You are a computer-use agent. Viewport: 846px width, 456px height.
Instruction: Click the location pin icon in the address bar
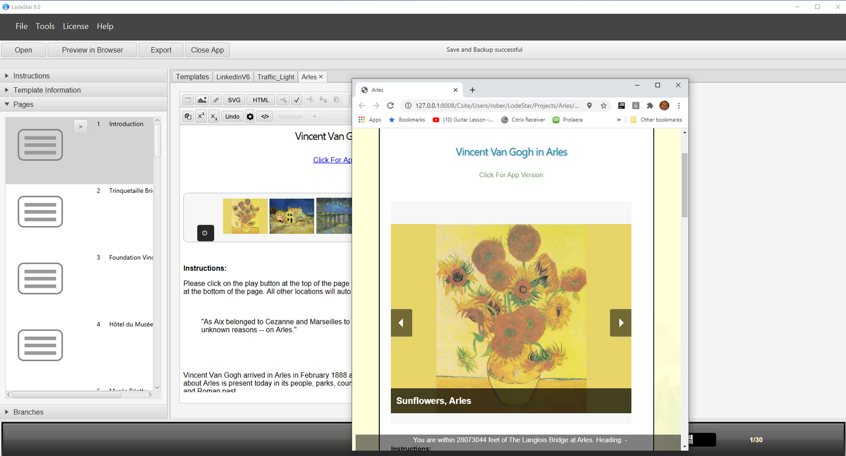589,106
